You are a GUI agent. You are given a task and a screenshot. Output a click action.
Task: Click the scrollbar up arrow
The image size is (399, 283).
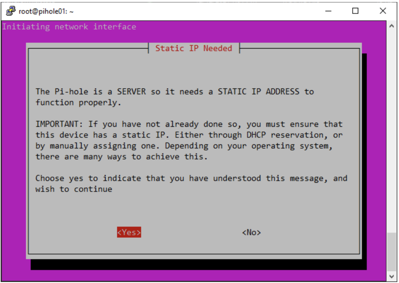tap(392, 26)
